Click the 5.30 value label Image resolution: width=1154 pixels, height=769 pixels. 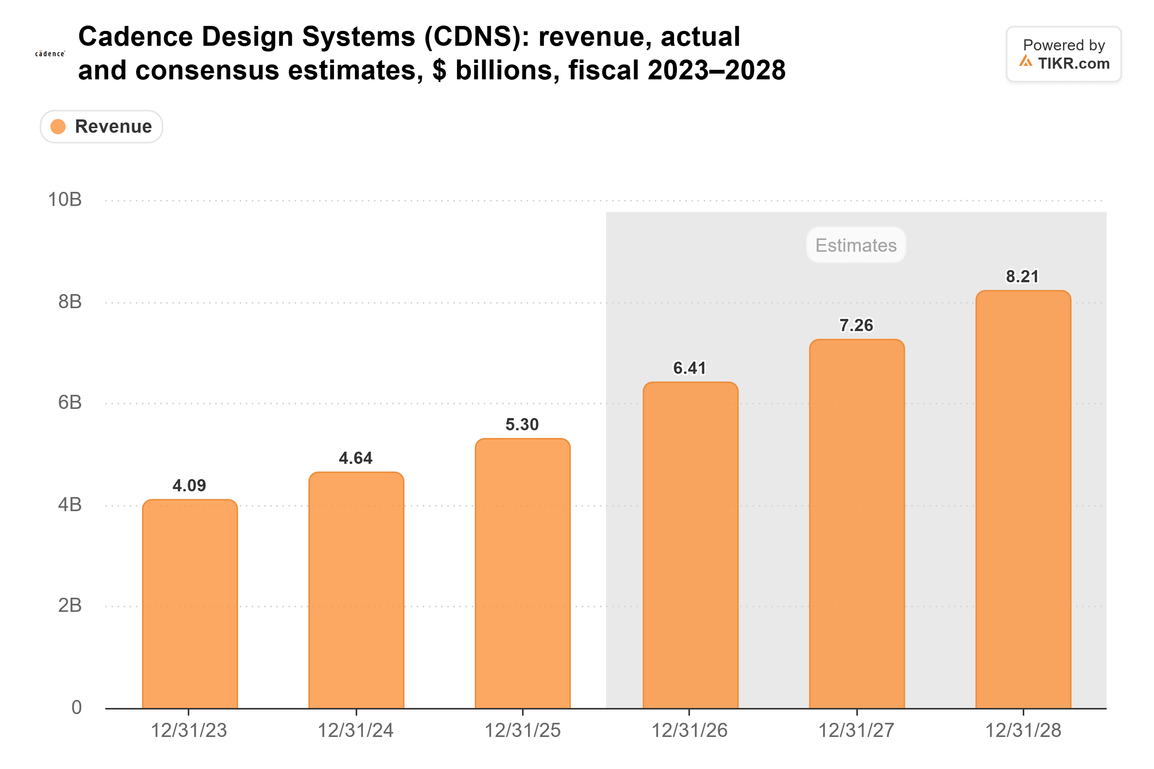coord(522,424)
